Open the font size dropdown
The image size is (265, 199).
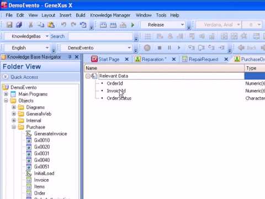click(259, 25)
